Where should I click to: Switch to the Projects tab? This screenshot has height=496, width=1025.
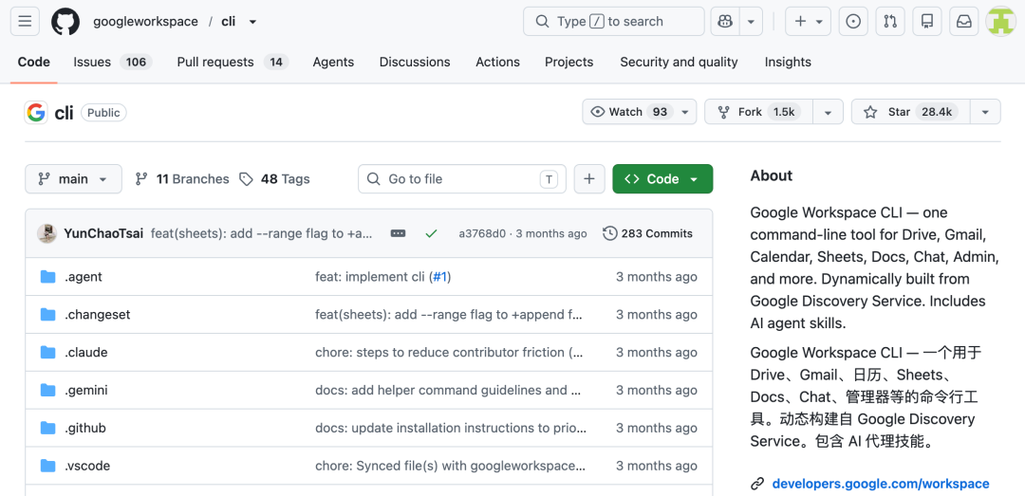tap(568, 62)
